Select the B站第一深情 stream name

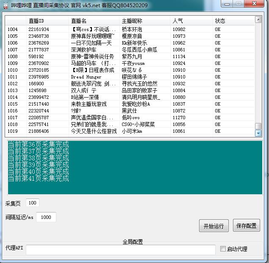click(85, 97)
